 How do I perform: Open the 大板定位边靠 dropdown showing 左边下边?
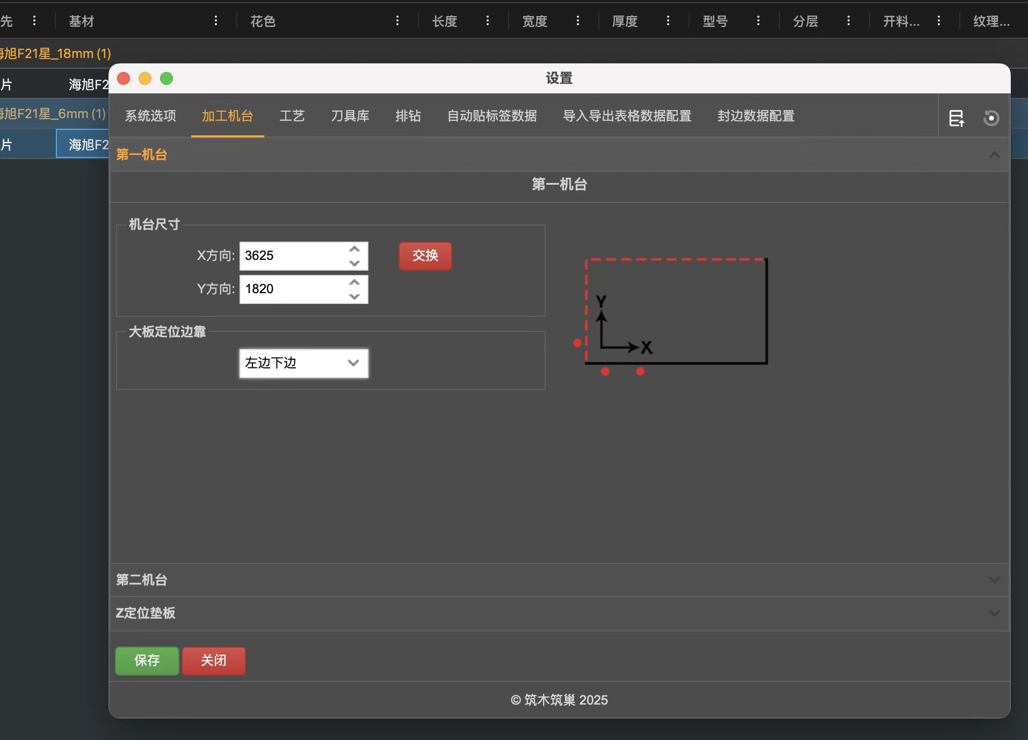tap(303, 363)
